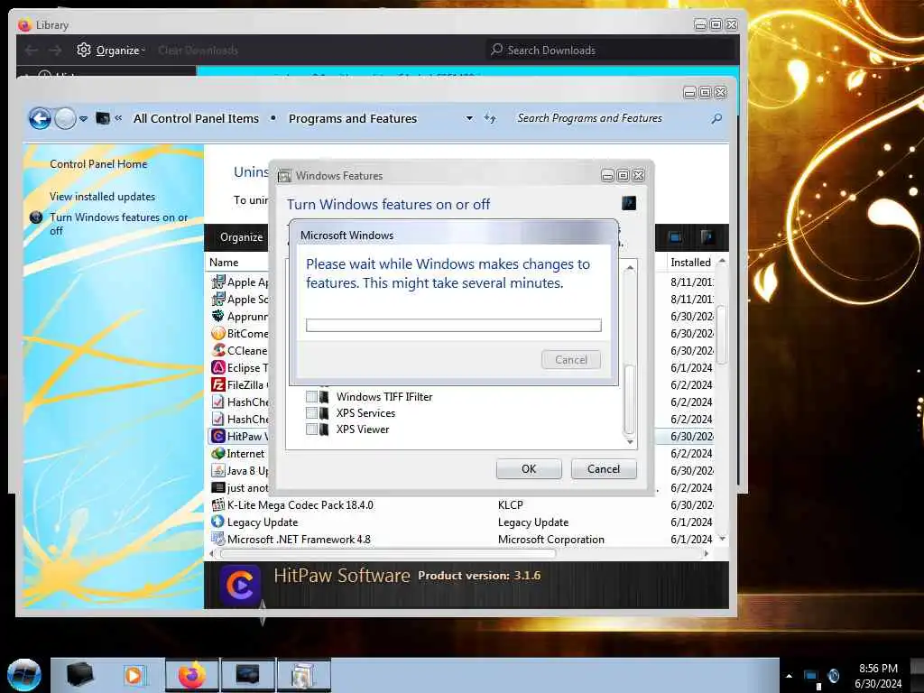
Task: Click the programs list scroll up arrow
Action: [x=722, y=261]
